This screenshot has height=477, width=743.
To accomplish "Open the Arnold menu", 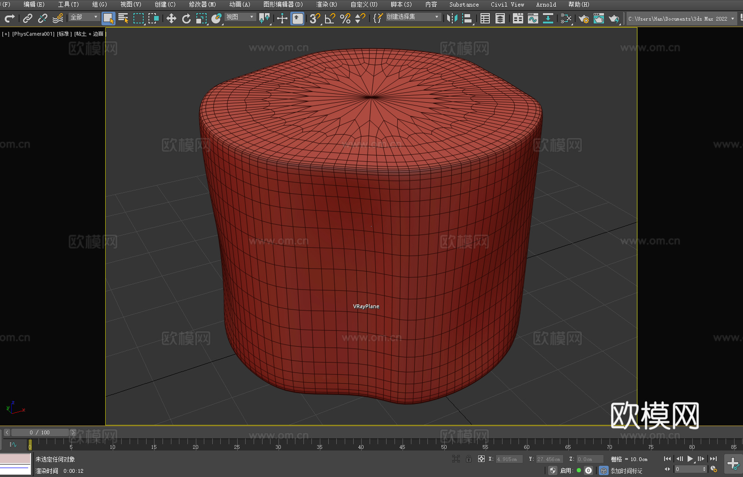I will pos(546,5).
